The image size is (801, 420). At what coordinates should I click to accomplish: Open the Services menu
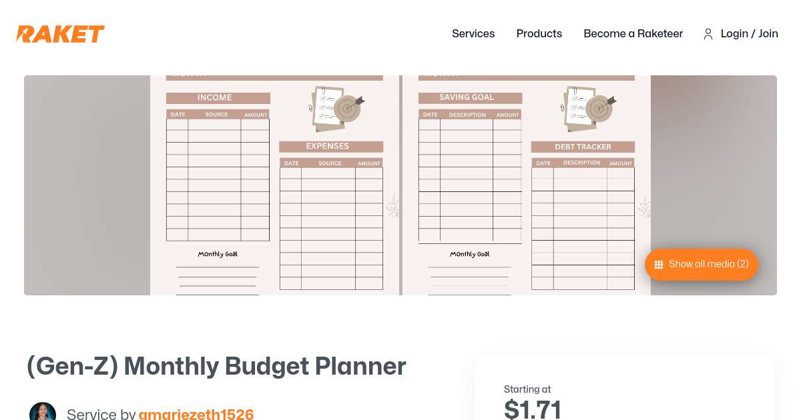pos(473,33)
